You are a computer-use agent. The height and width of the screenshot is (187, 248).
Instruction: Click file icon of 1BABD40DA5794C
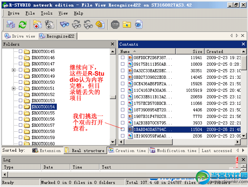click(x=130, y=129)
